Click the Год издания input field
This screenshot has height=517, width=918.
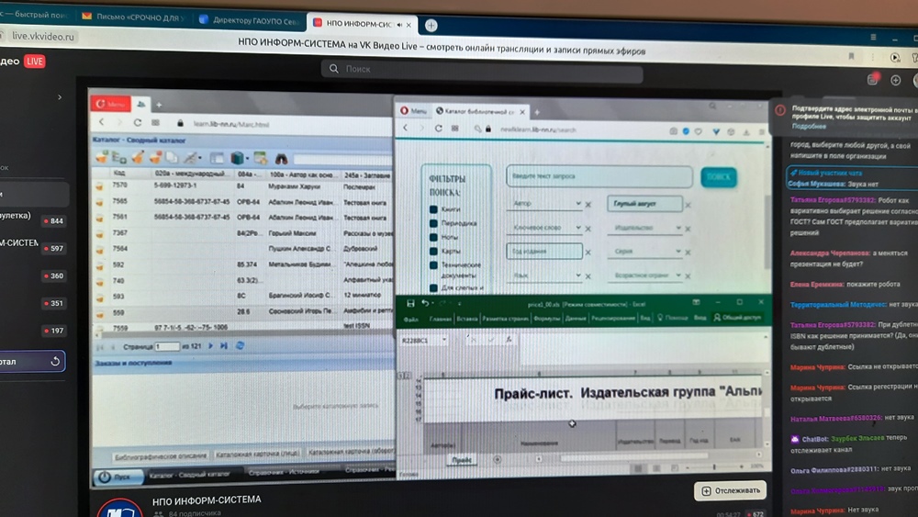[x=543, y=252]
